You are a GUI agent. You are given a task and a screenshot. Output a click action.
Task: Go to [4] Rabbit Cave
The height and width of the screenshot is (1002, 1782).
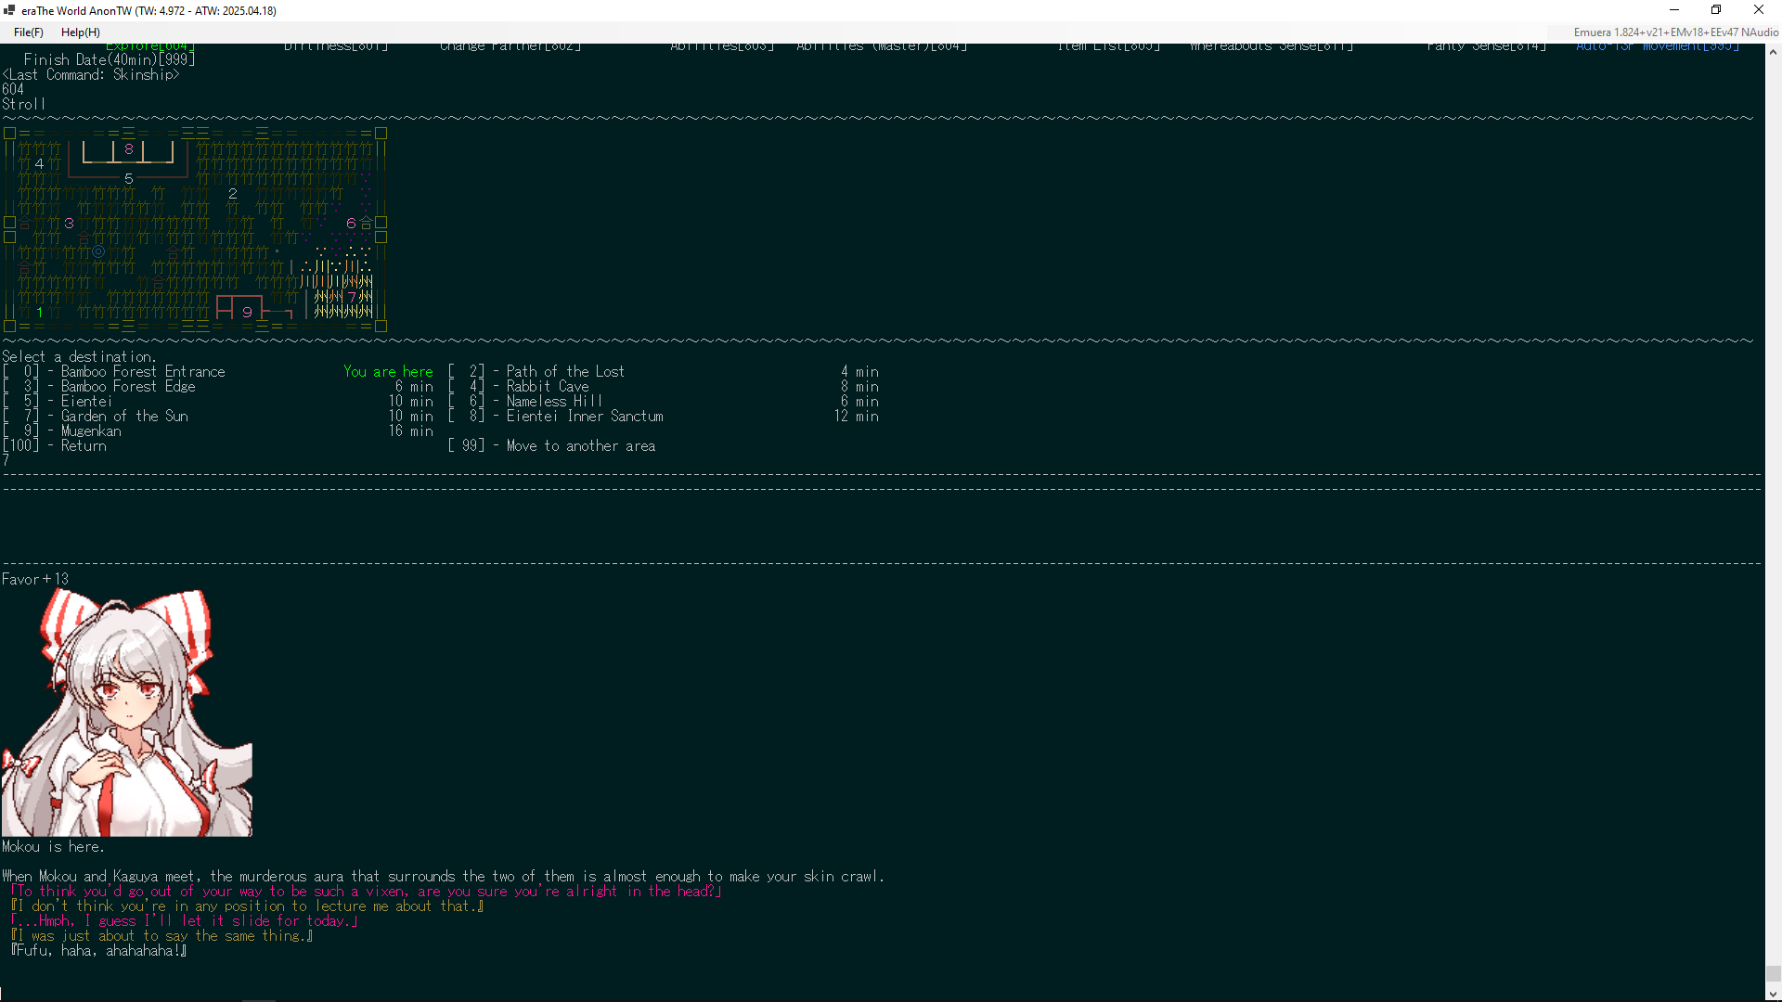coord(547,387)
